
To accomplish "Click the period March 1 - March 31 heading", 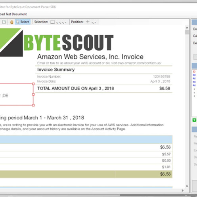I will pyautogui.click(x=46, y=118).
